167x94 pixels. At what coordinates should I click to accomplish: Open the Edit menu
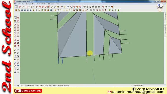pos(19,4)
